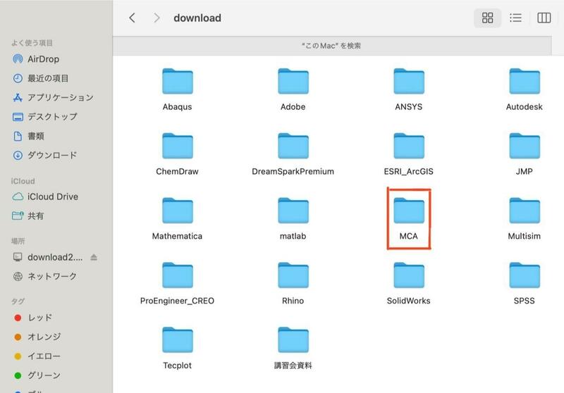Select the MCA folder

point(409,219)
